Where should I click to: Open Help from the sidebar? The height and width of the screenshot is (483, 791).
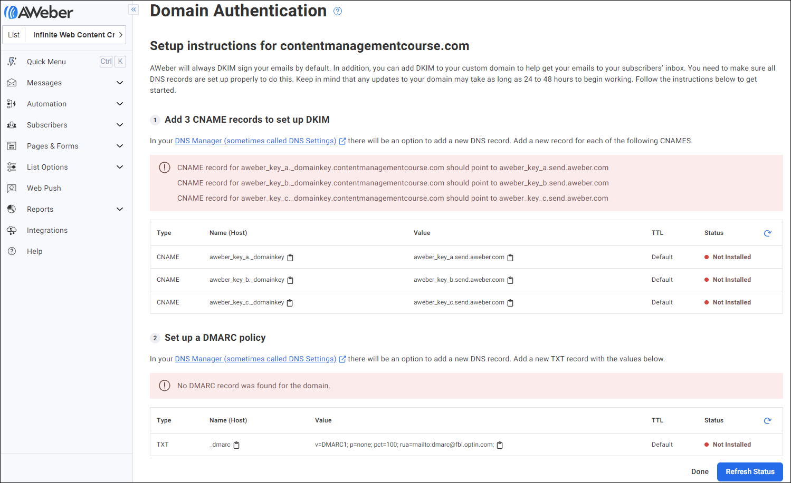click(35, 251)
